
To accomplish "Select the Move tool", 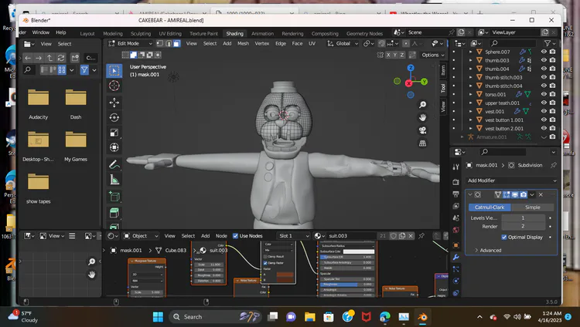I will point(114,103).
